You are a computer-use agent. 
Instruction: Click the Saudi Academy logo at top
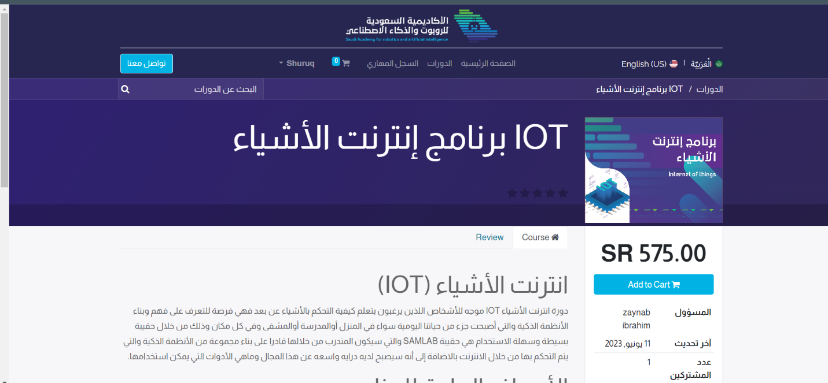tap(422, 26)
